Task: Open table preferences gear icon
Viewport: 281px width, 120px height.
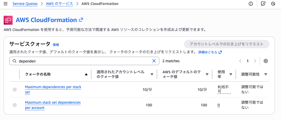Action: point(266,61)
